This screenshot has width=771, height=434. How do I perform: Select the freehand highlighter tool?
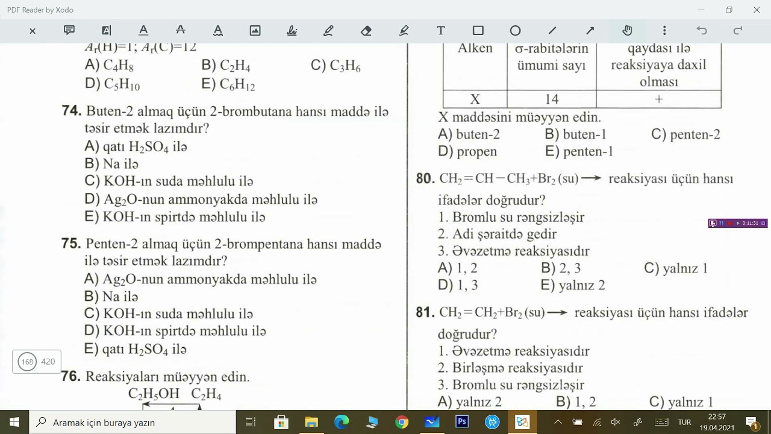404,30
